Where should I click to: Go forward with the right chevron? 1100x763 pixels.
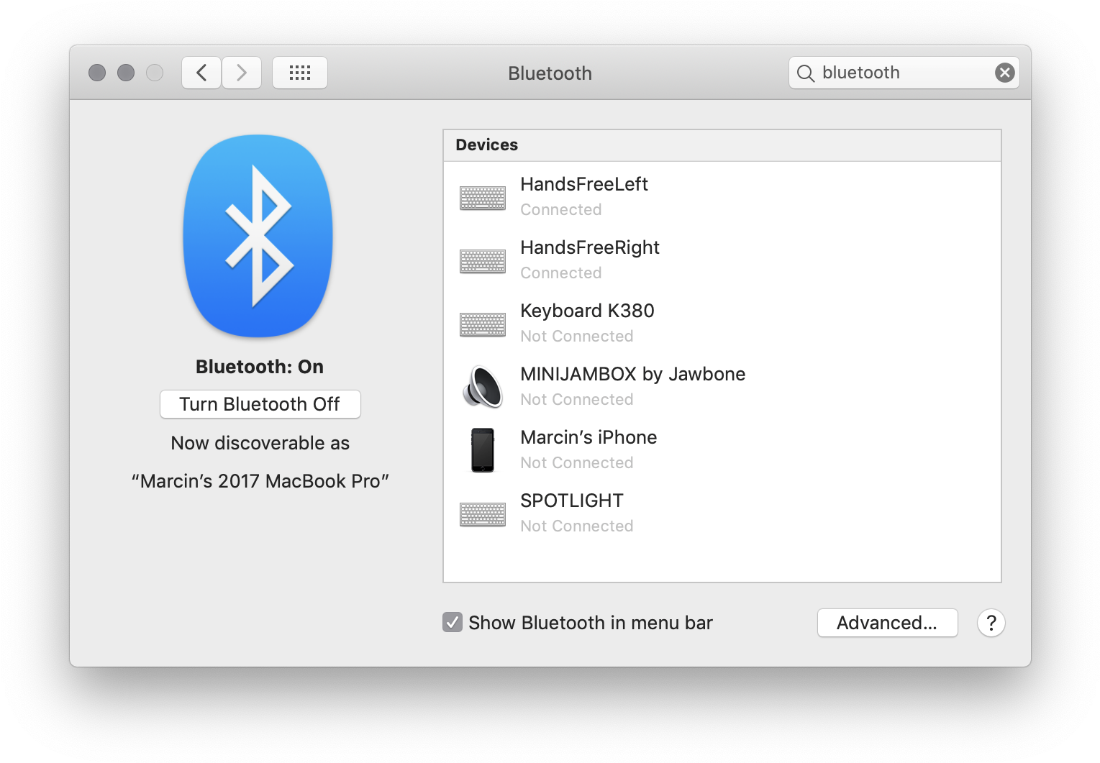pyautogui.click(x=242, y=73)
